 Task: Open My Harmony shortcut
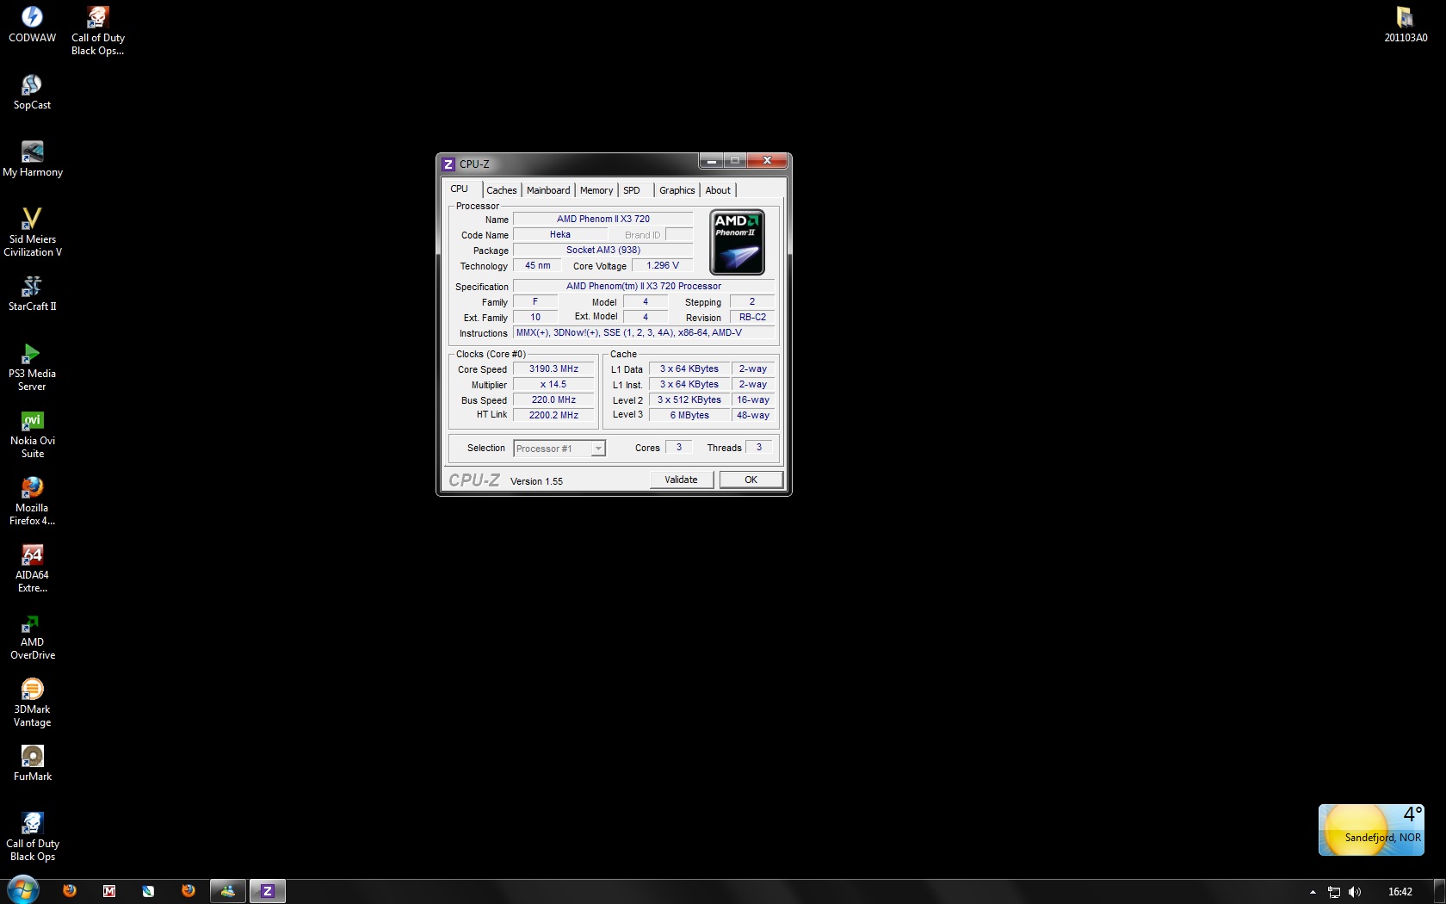click(33, 158)
